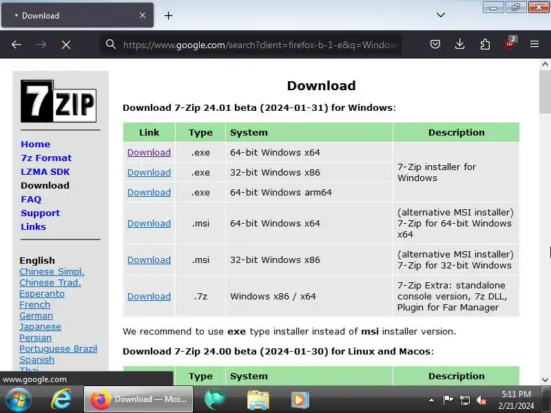
Task: Go back to the previous page
Action: [x=17, y=45]
